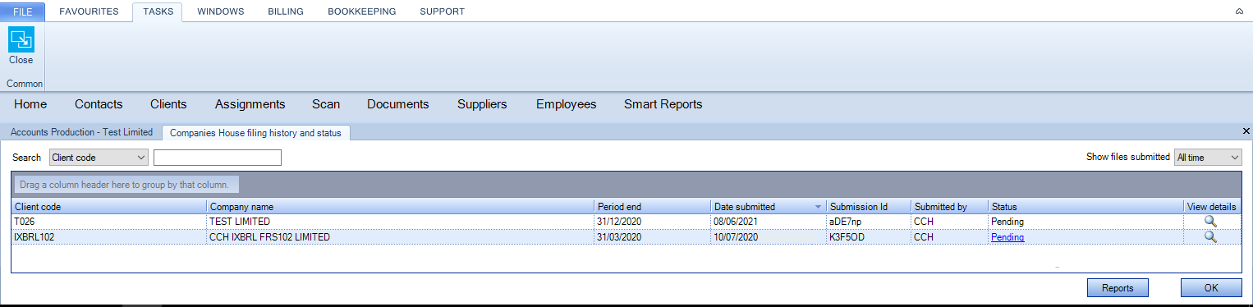Sort by Status column header
The height and width of the screenshot is (307, 1253).
coord(1085,207)
